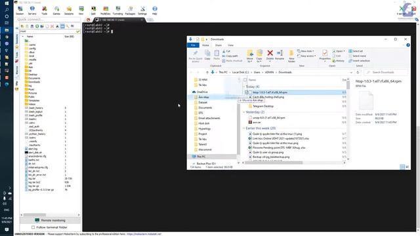Open Windows Start button
Image resolution: width=420 pixels, height=236 pixels.
click(x=7, y=3)
